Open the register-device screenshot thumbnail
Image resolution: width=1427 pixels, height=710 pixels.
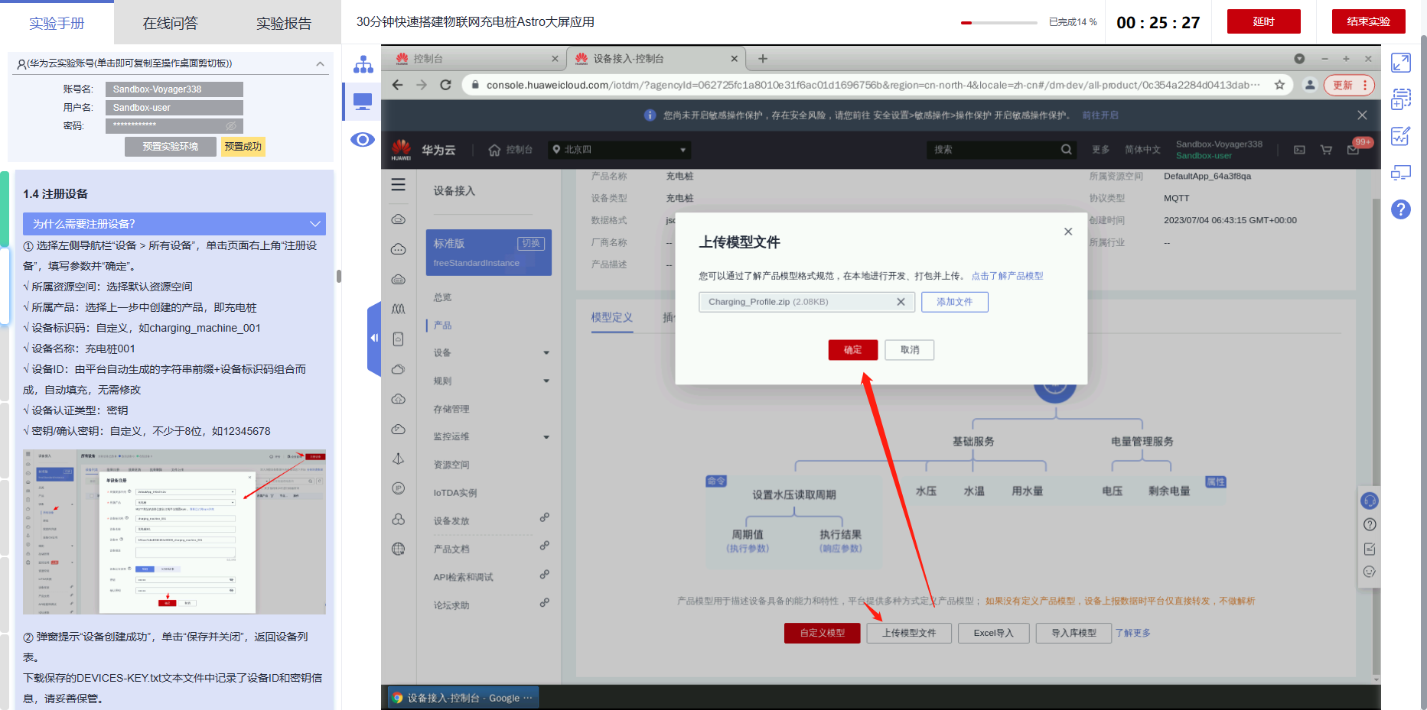(x=174, y=532)
